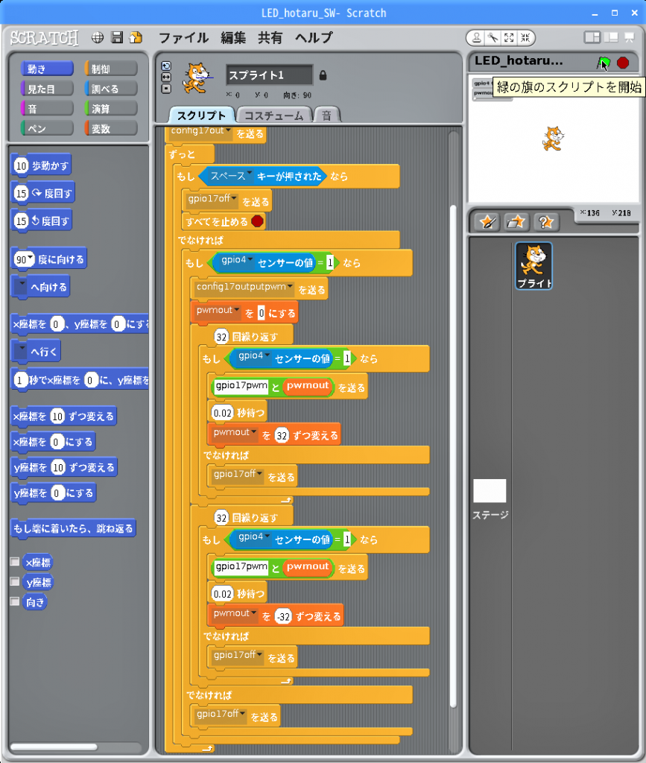The height and width of the screenshot is (763, 646).
Task: Switch to the コスチューム tab
Action: [x=273, y=115]
